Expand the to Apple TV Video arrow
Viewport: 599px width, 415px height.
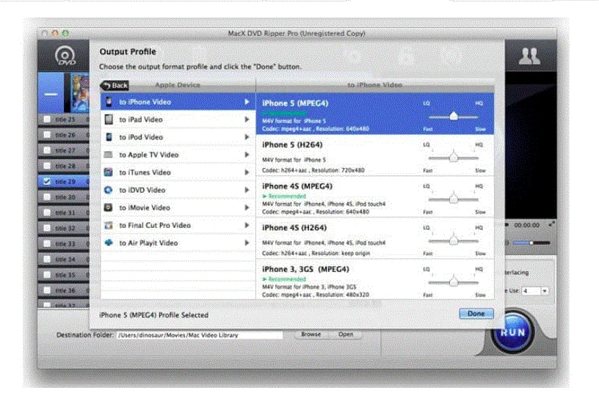pyautogui.click(x=247, y=155)
